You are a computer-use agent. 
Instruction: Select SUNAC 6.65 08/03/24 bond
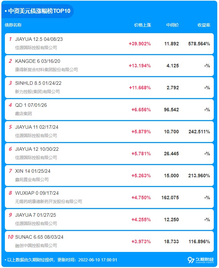click(109, 241)
